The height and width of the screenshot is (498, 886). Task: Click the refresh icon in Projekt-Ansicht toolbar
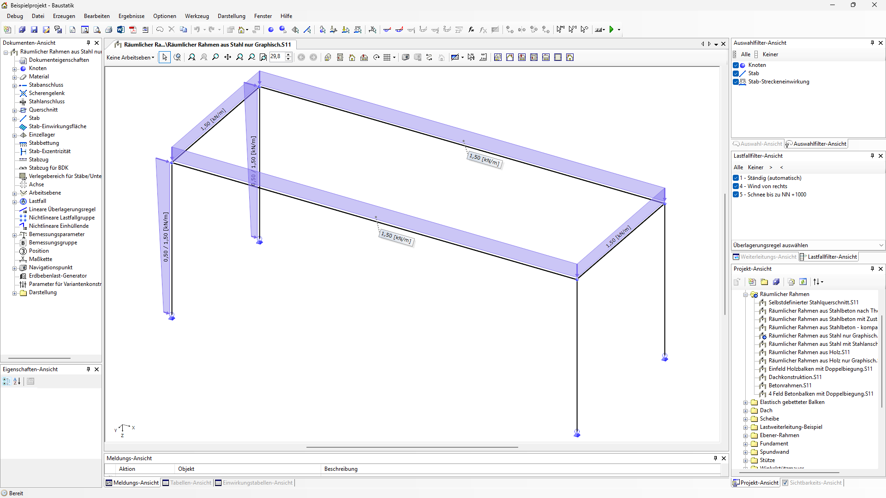(x=803, y=282)
